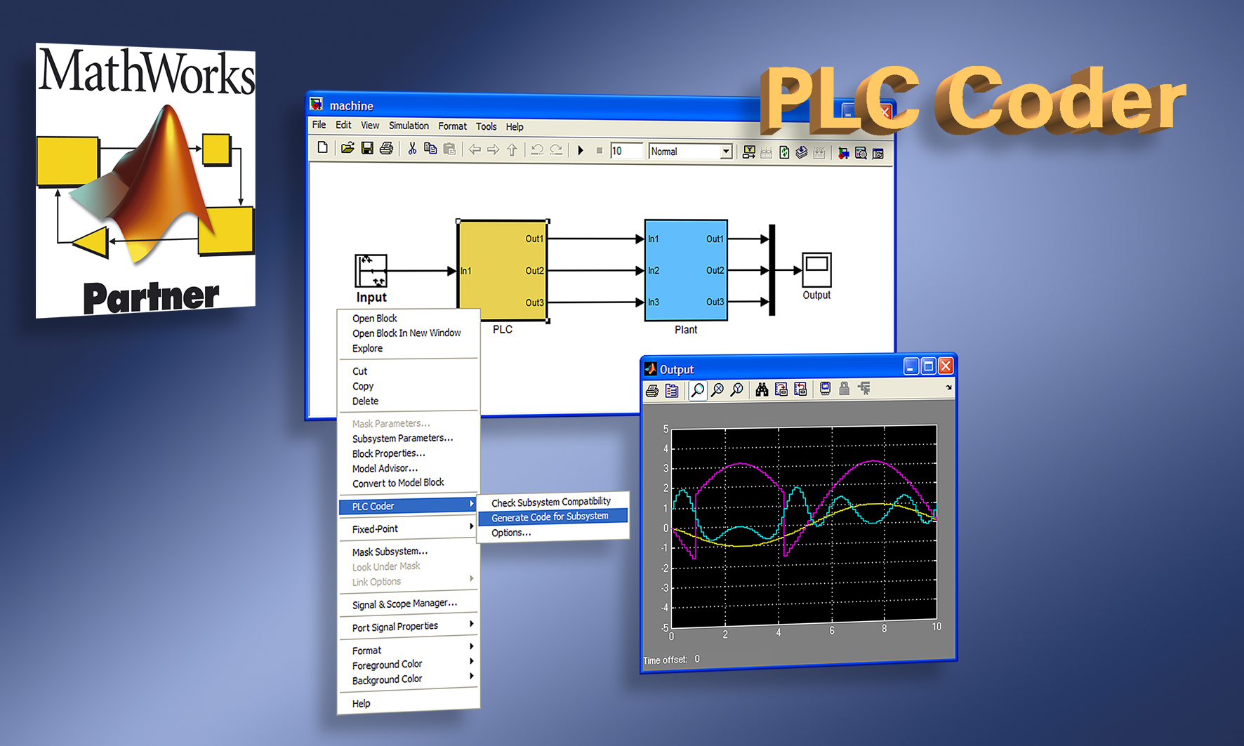Click the Print icon in Output window
The image size is (1244, 746).
(652, 390)
